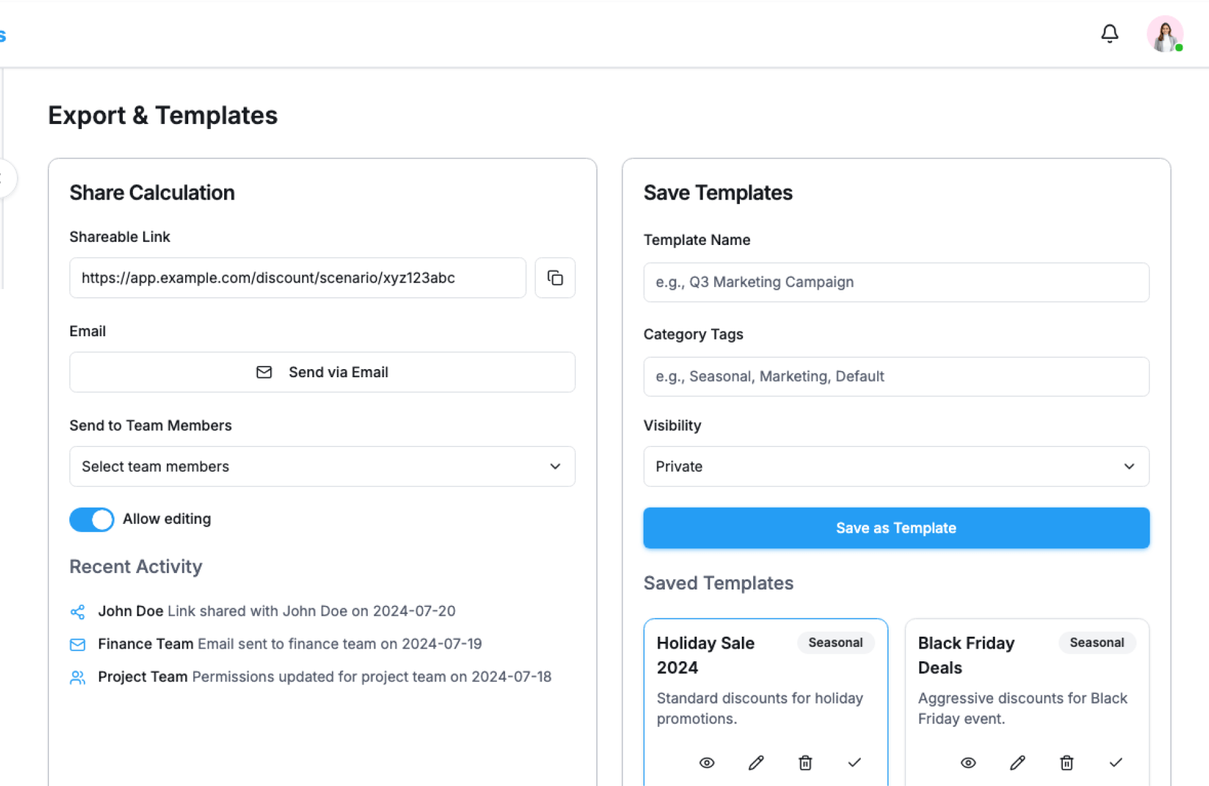Toggle the Allow editing switch
1209x786 pixels.
[92, 520]
